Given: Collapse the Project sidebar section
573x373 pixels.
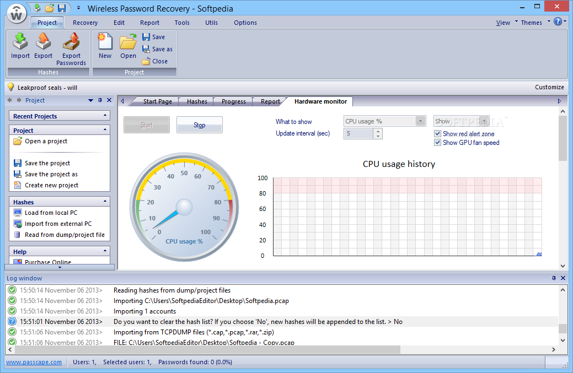Looking at the screenshot, I should [105, 129].
